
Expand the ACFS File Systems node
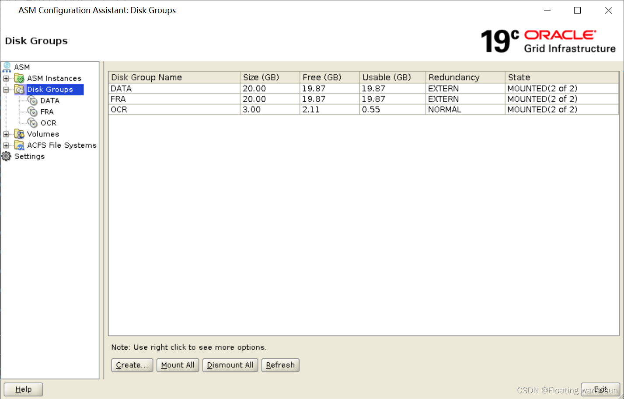pyautogui.click(x=6, y=145)
